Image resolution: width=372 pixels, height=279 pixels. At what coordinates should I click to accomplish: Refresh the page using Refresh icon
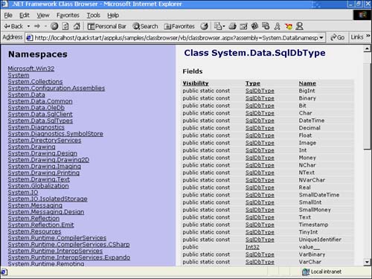(x=65, y=26)
